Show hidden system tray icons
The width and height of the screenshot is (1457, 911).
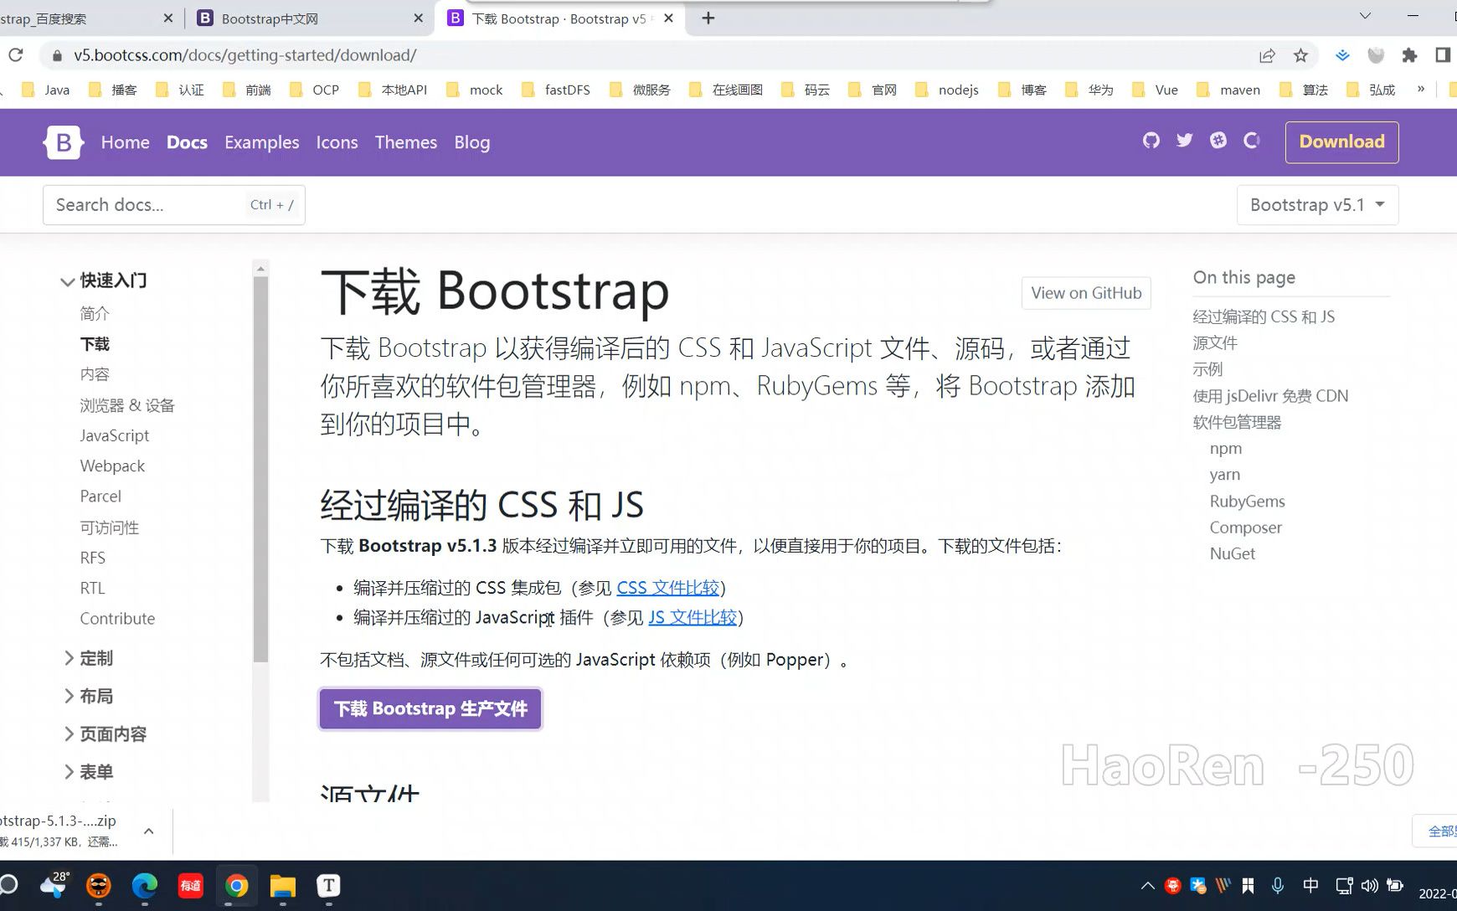(1147, 886)
